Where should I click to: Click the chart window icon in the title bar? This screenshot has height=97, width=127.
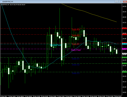(x=1, y=2)
